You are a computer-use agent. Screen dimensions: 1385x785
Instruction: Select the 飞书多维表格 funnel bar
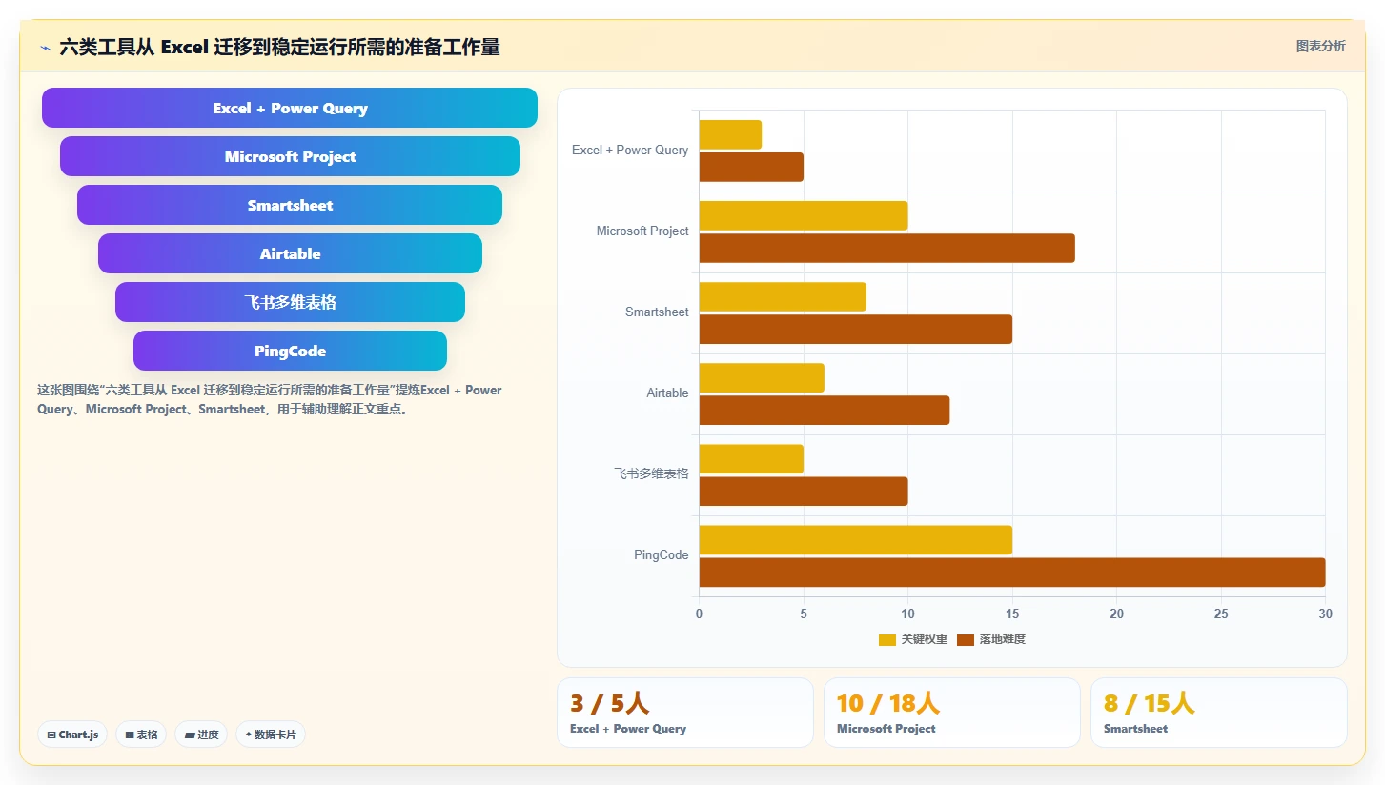(290, 302)
